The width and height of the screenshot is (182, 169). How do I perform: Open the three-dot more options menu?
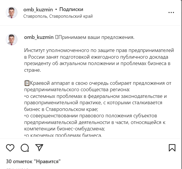[171, 12]
